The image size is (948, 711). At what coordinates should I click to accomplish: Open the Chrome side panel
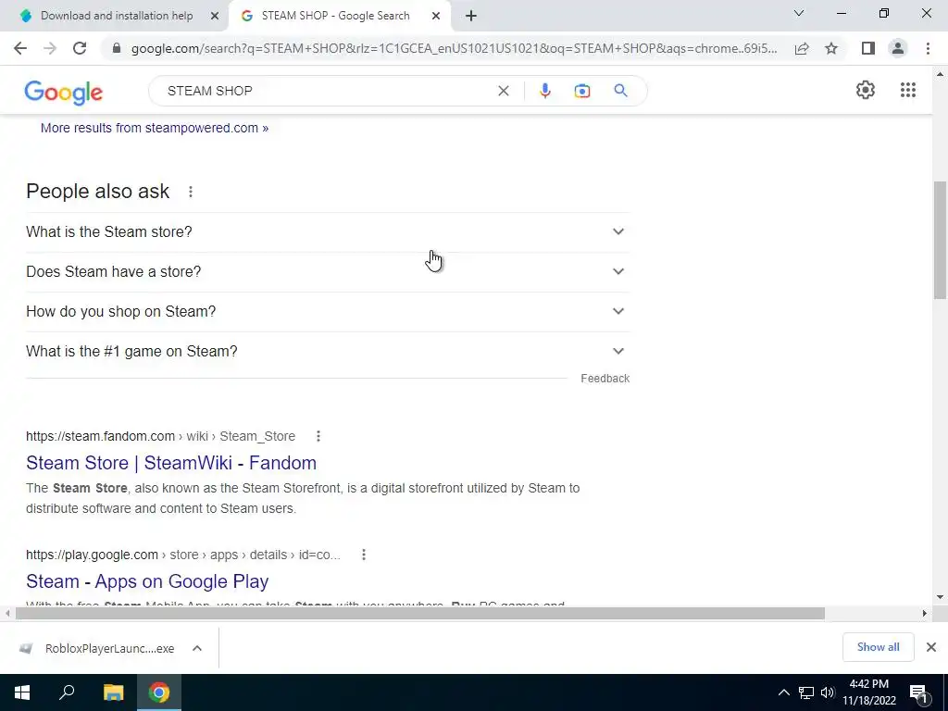pyautogui.click(x=868, y=48)
